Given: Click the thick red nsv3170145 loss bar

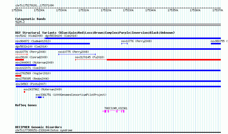Looking at the screenshot, I should click(x=164, y=60).
